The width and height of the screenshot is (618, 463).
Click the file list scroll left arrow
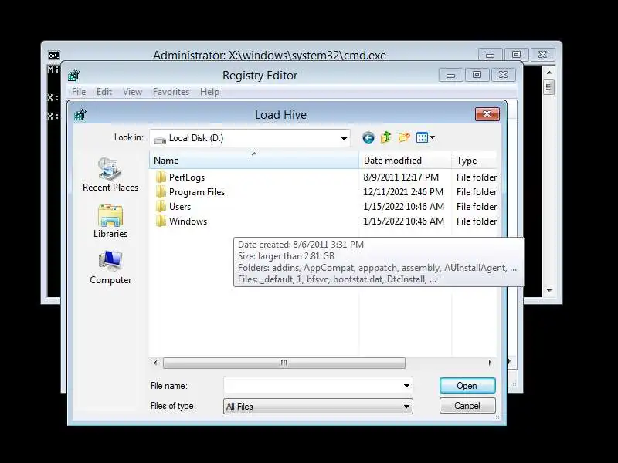[155, 363]
